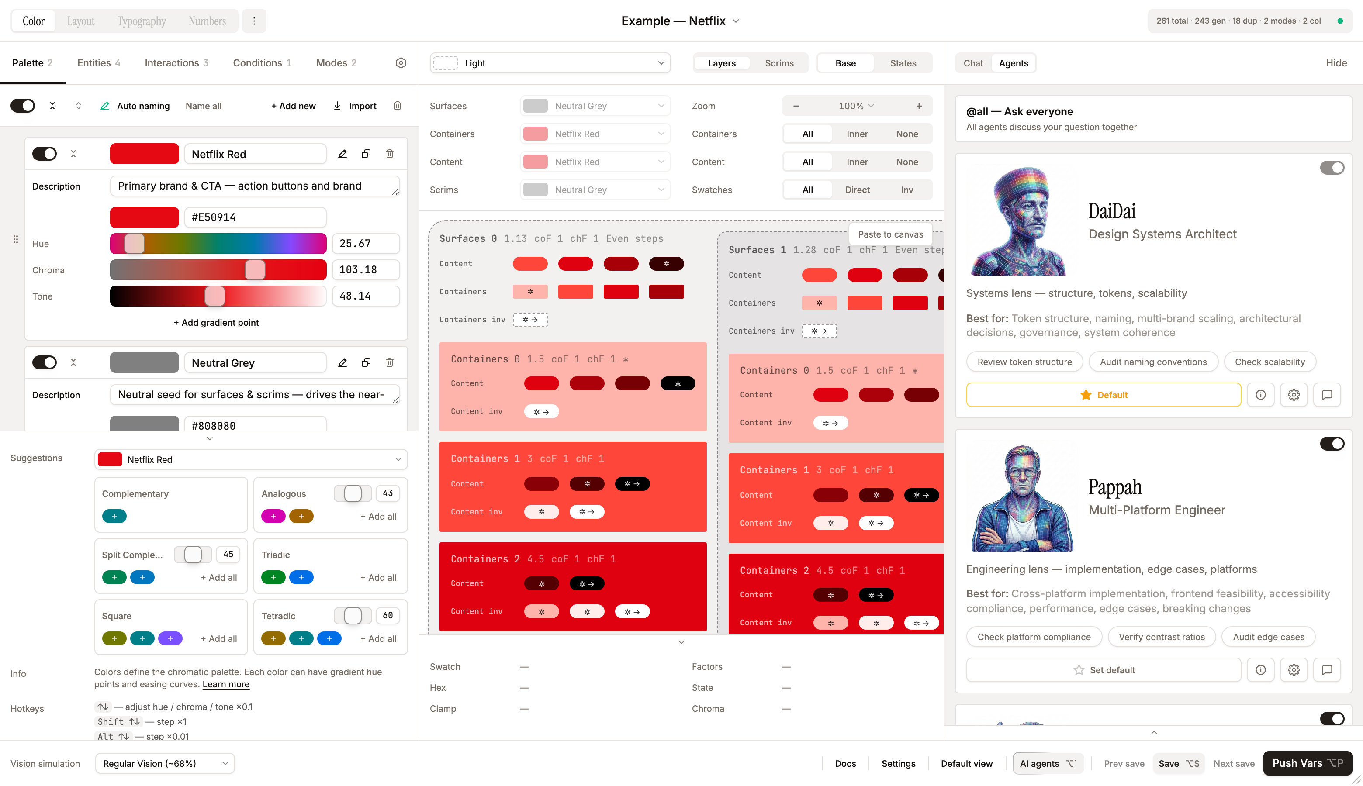The image size is (1363, 786).
Task: Open the Content Netflix Red dropdown
Action: coord(595,162)
